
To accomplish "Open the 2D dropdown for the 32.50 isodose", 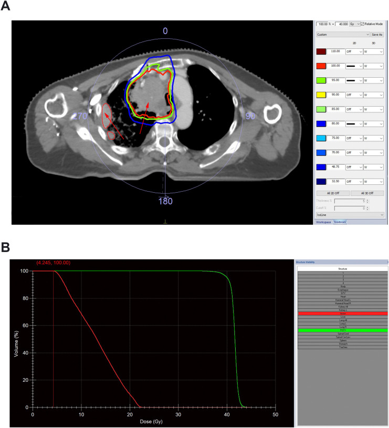I will (x=354, y=182).
